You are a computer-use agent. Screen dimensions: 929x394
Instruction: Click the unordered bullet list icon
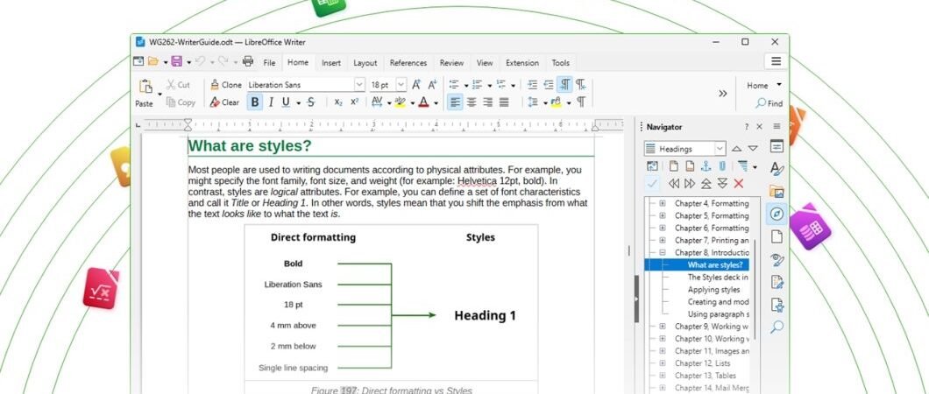point(454,85)
